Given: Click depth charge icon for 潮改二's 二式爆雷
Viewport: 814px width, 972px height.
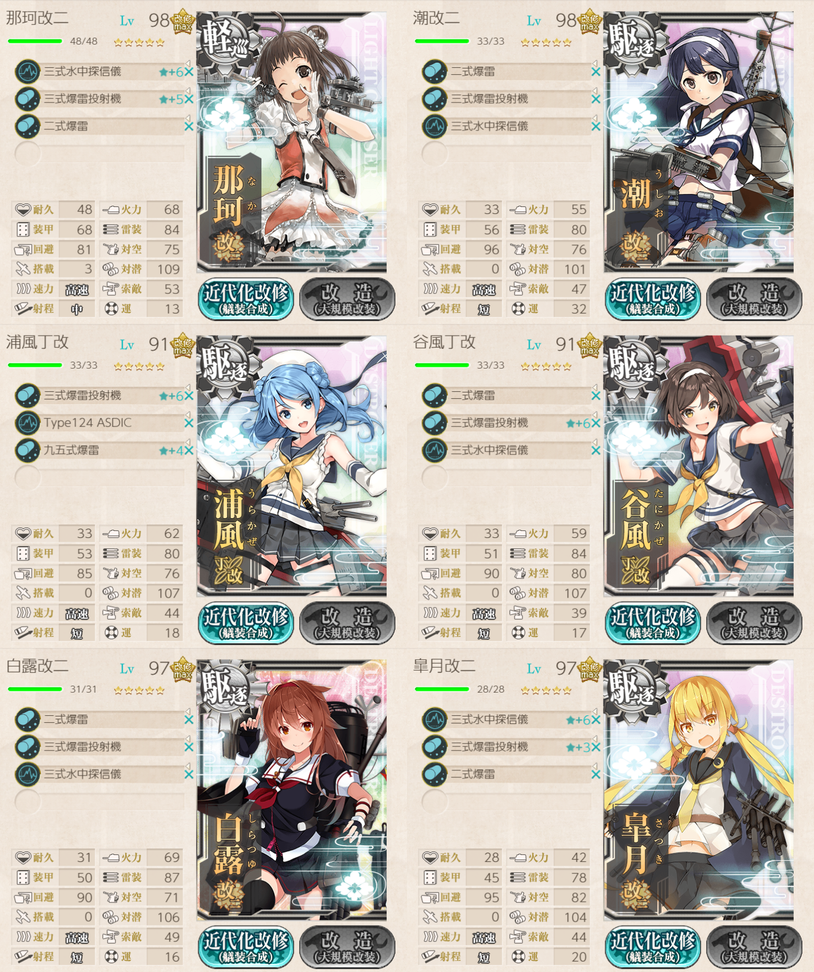Looking at the screenshot, I should (434, 72).
